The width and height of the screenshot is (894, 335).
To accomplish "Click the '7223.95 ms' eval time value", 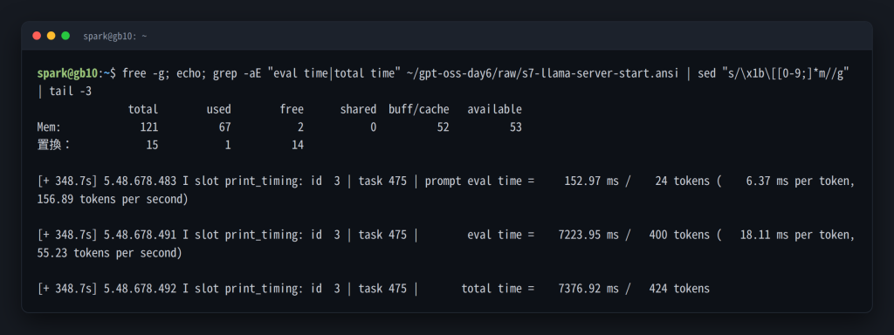I will pyautogui.click(x=589, y=235).
